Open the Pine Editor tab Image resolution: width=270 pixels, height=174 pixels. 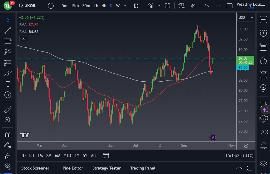click(73, 168)
